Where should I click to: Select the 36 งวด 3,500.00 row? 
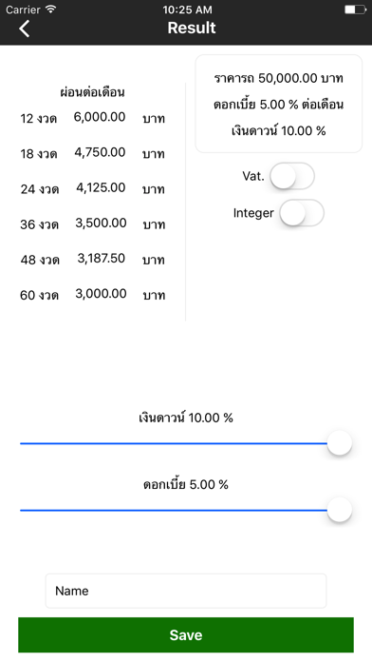pyautogui.click(x=93, y=224)
